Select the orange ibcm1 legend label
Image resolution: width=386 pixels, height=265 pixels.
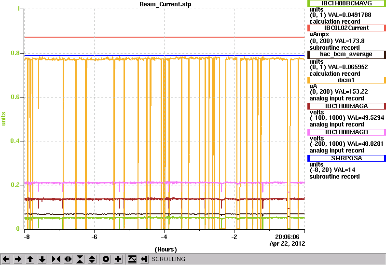tap(346, 80)
